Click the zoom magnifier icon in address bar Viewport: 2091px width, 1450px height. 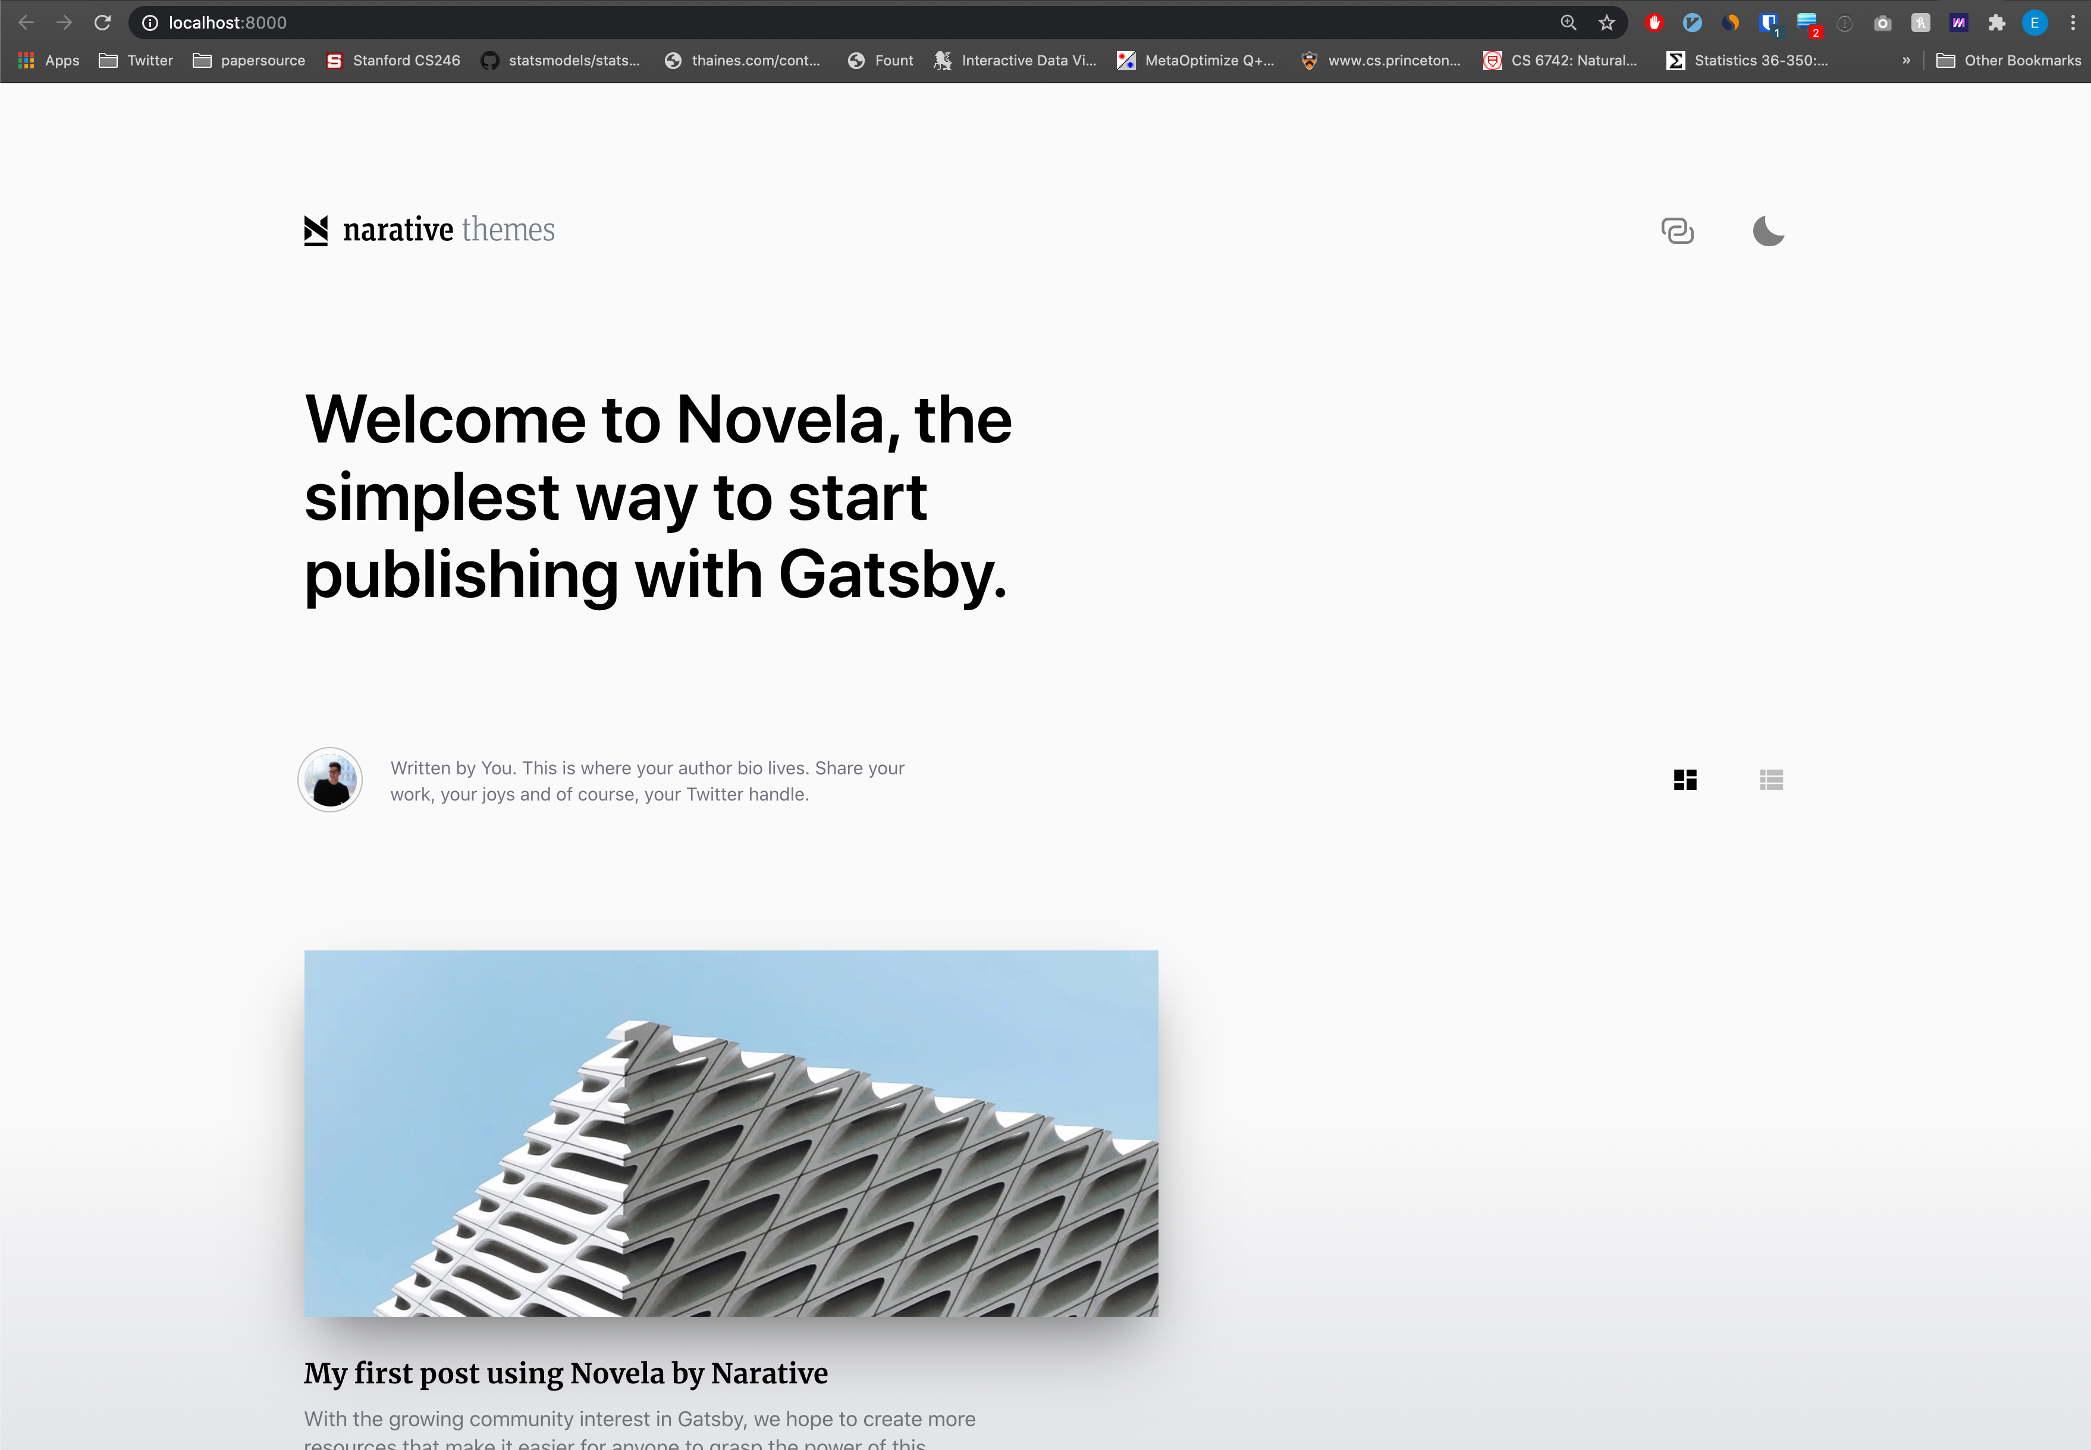click(x=1569, y=23)
